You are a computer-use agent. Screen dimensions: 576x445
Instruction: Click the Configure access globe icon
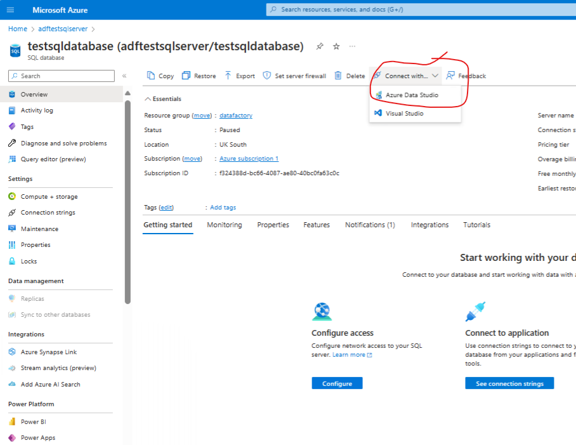click(x=322, y=312)
